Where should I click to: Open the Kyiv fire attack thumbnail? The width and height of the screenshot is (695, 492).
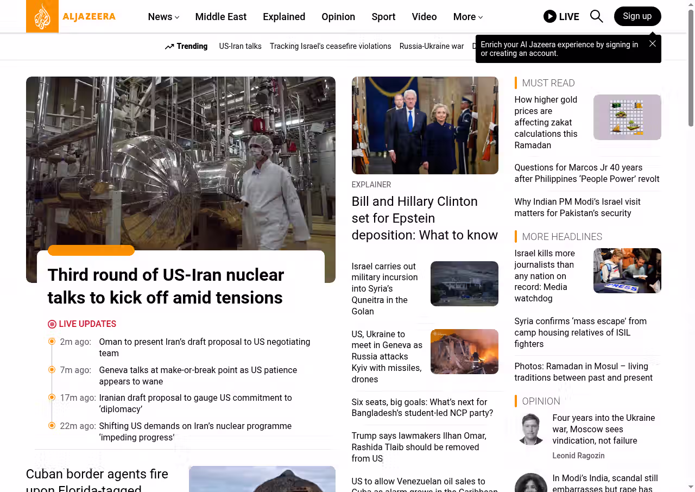click(x=464, y=351)
